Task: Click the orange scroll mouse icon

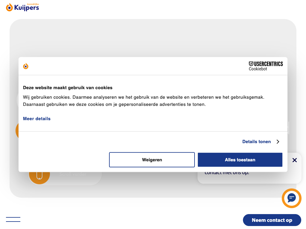Action: tap(39, 175)
